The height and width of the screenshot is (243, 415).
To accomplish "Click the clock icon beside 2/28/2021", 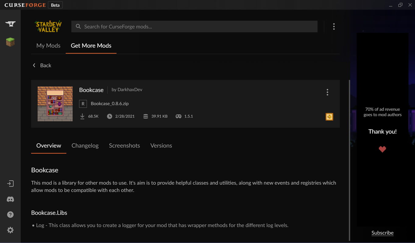I will click(110, 116).
